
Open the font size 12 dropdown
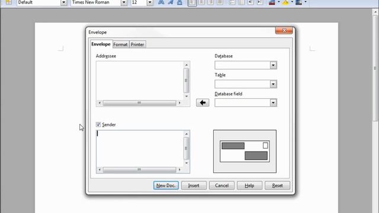(x=150, y=2)
